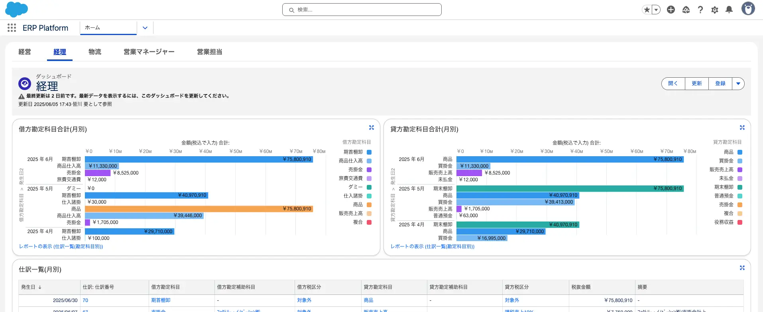Click the Salesforce cloud logo

click(x=16, y=9)
